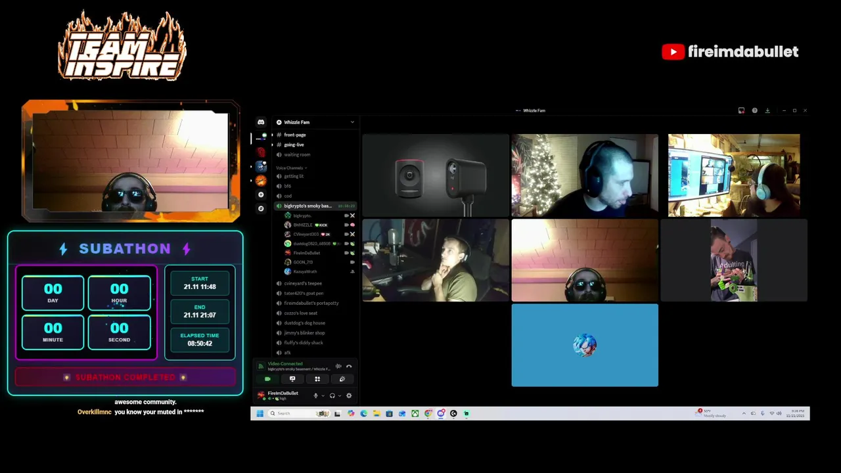
Task: Mute microphone in Discord user panel
Action: 315,395
